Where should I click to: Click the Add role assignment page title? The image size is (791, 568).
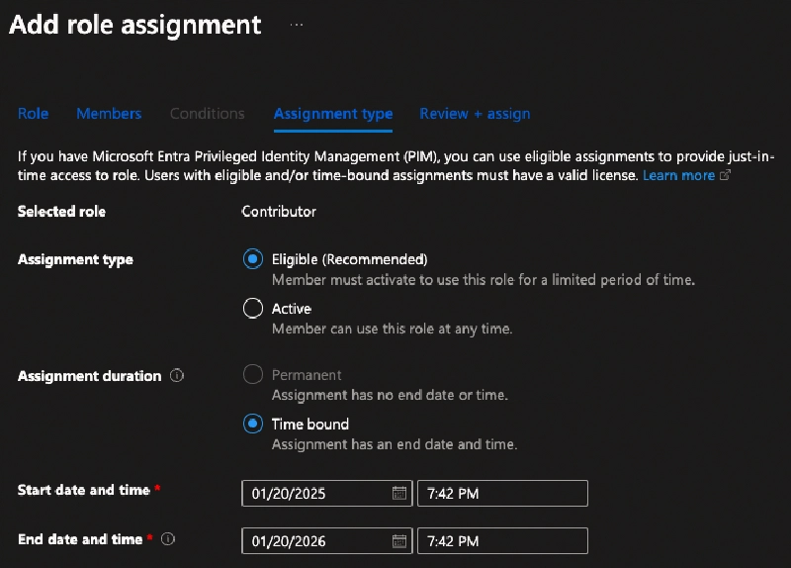tap(135, 25)
